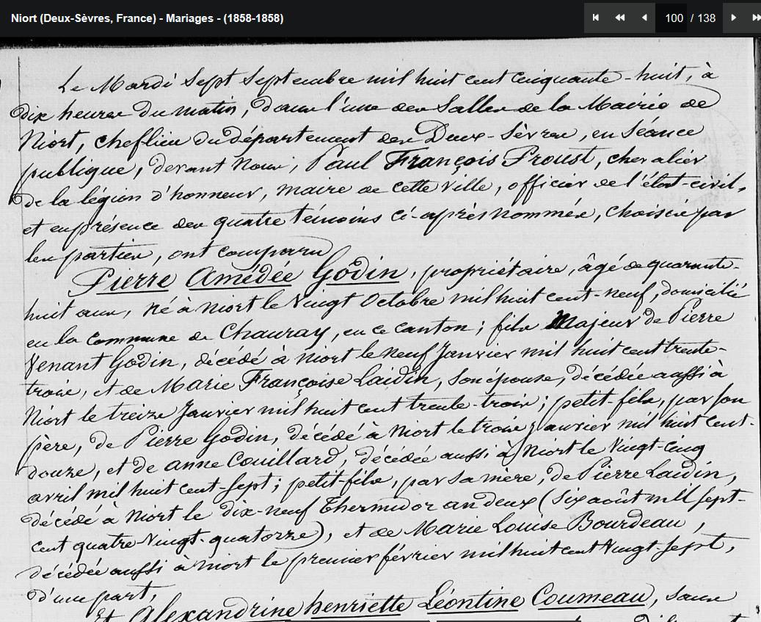Click the Niort Mariages 1858 title
Screen dimensions: 761x622
pyautogui.click(x=147, y=18)
